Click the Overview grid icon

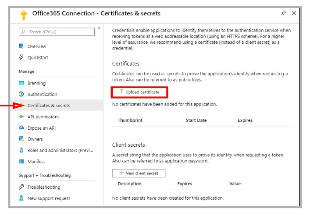[21, 46]
